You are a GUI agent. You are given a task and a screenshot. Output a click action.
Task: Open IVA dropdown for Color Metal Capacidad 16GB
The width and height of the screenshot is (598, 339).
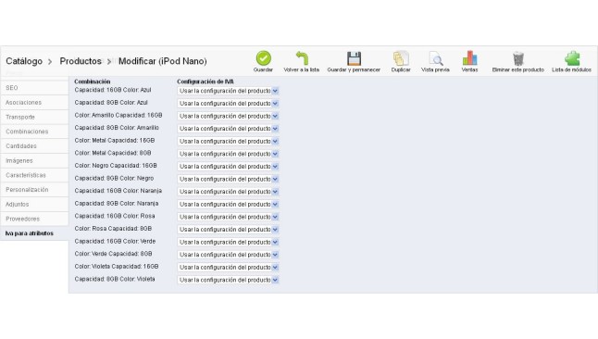pyautogui.click(x=228, y=141)
